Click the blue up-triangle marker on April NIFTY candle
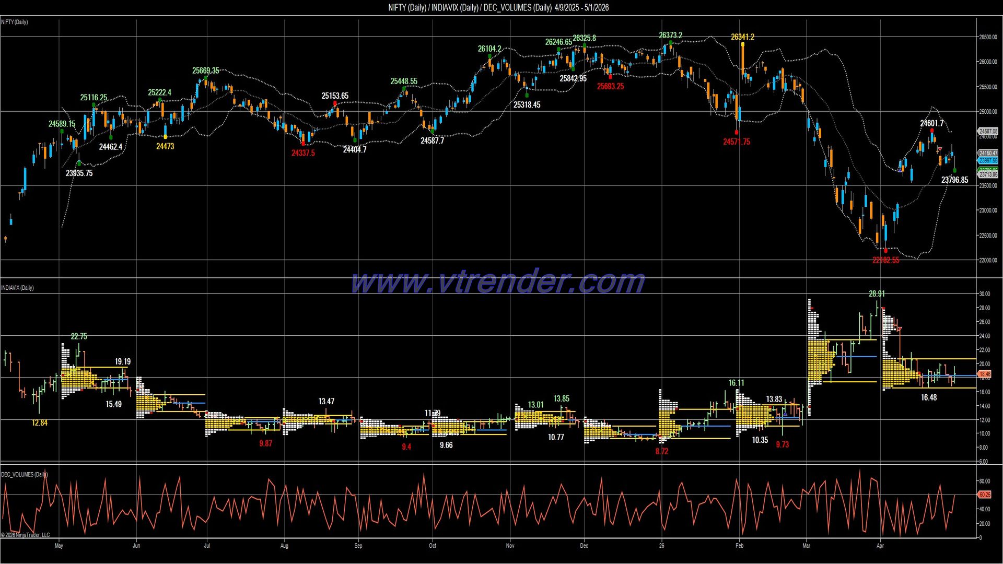Image resolution: width=1003 pixels, height=564 pixels. (x=900, y=170)
